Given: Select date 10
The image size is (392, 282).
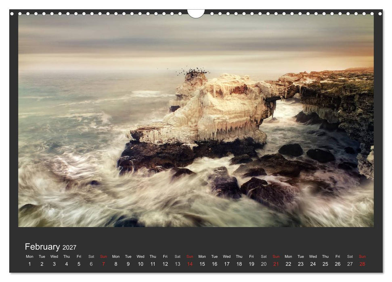Looking at the screenshot, I should tap(140, 264).
